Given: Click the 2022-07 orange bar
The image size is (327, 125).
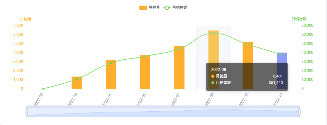Looking at the screenshot, I should (179, 68).
